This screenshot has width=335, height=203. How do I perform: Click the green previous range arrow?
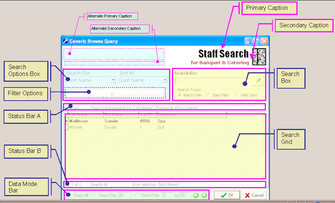(196, 195)
